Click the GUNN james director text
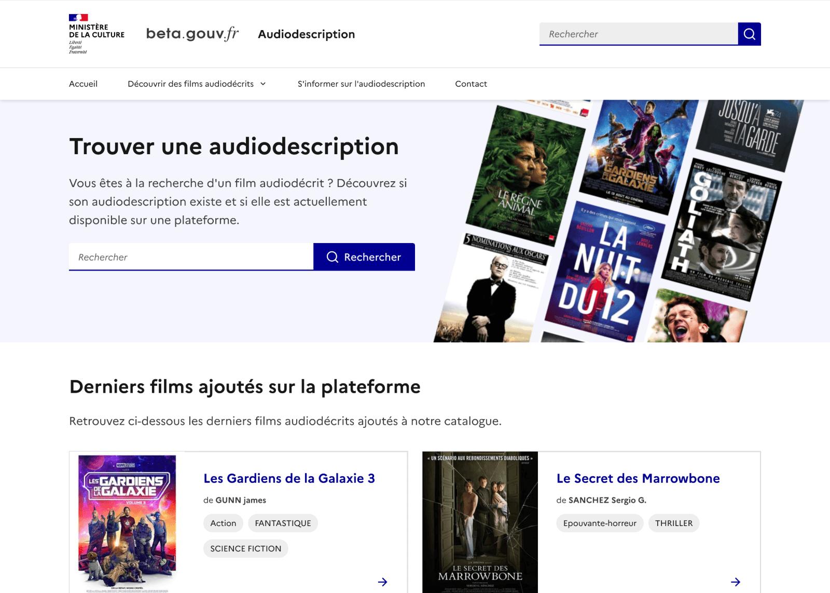Screen dimensions: 830x593 coord(241,500)
